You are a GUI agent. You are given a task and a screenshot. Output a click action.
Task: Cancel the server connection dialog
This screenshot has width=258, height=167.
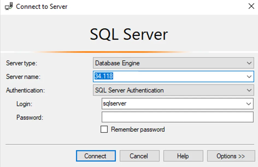point(139,156)
